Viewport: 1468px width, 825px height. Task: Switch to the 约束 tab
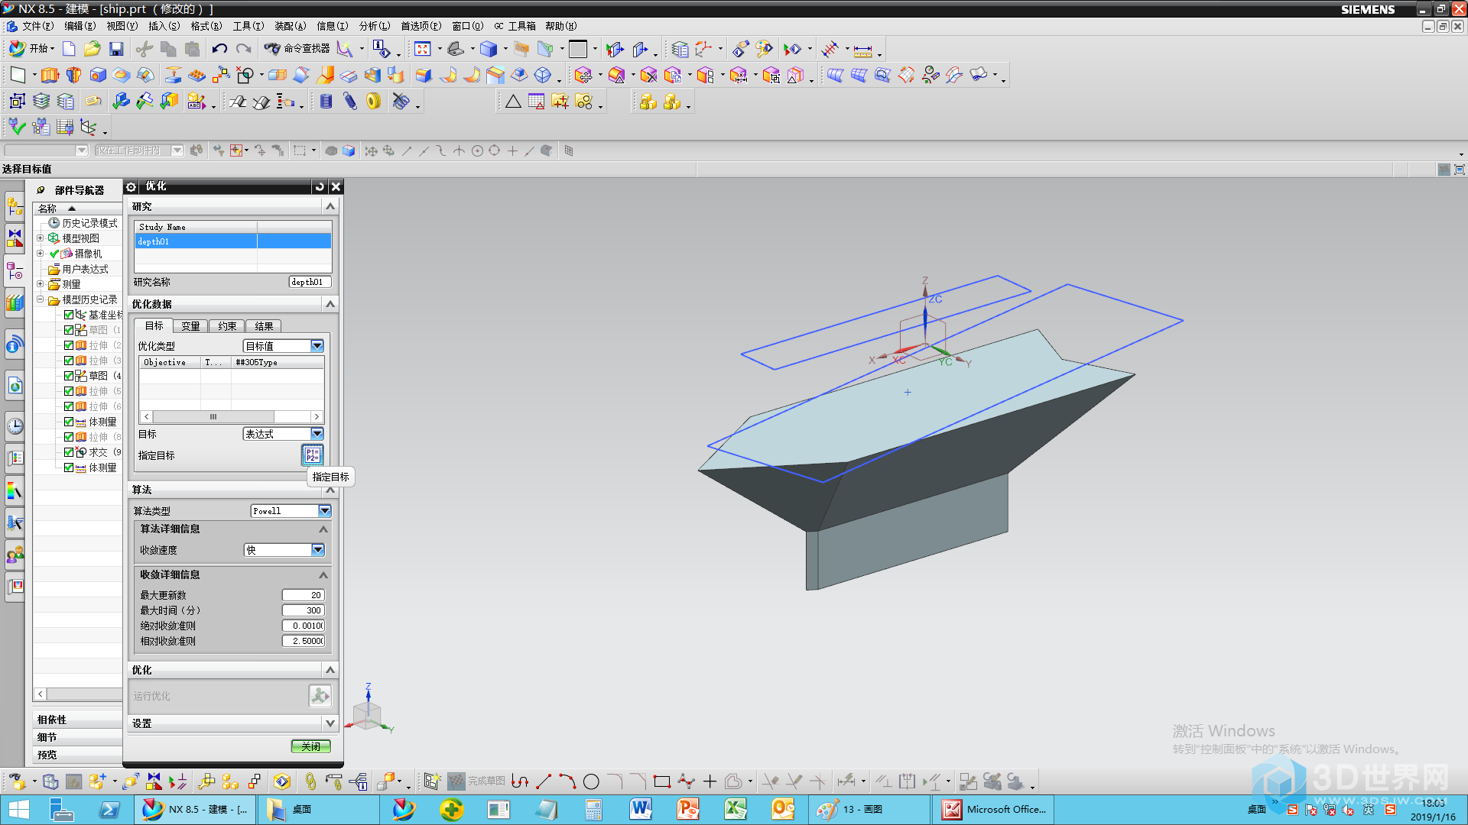[227, 326]
